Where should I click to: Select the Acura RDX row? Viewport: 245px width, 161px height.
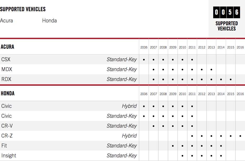pyautogui.click(x=123, y=79)
